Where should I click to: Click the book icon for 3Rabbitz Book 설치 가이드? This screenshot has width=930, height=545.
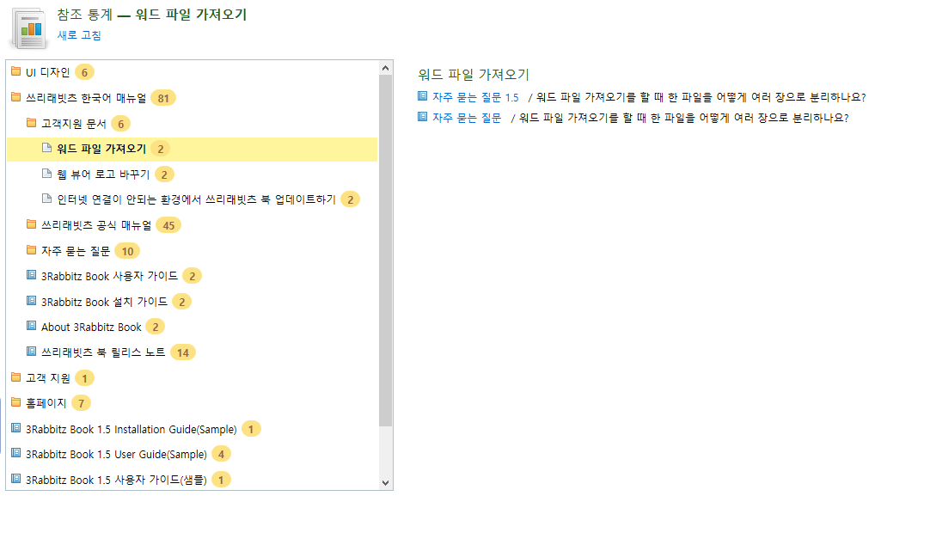pos(32,301)
